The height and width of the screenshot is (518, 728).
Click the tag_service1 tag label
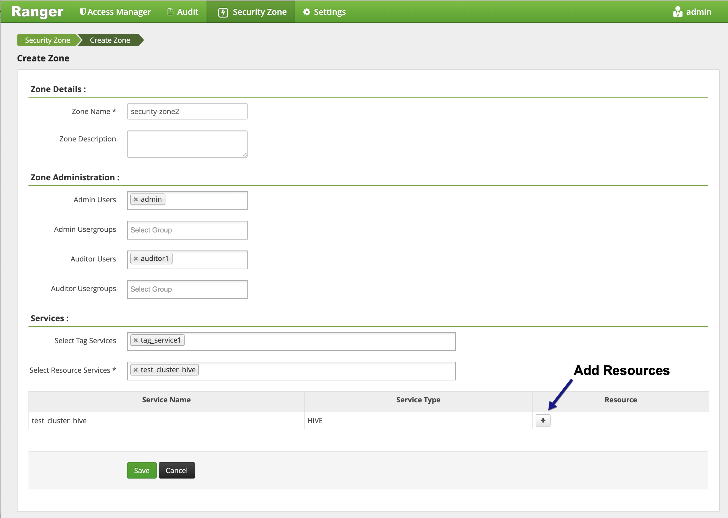(x=161, y=340)
